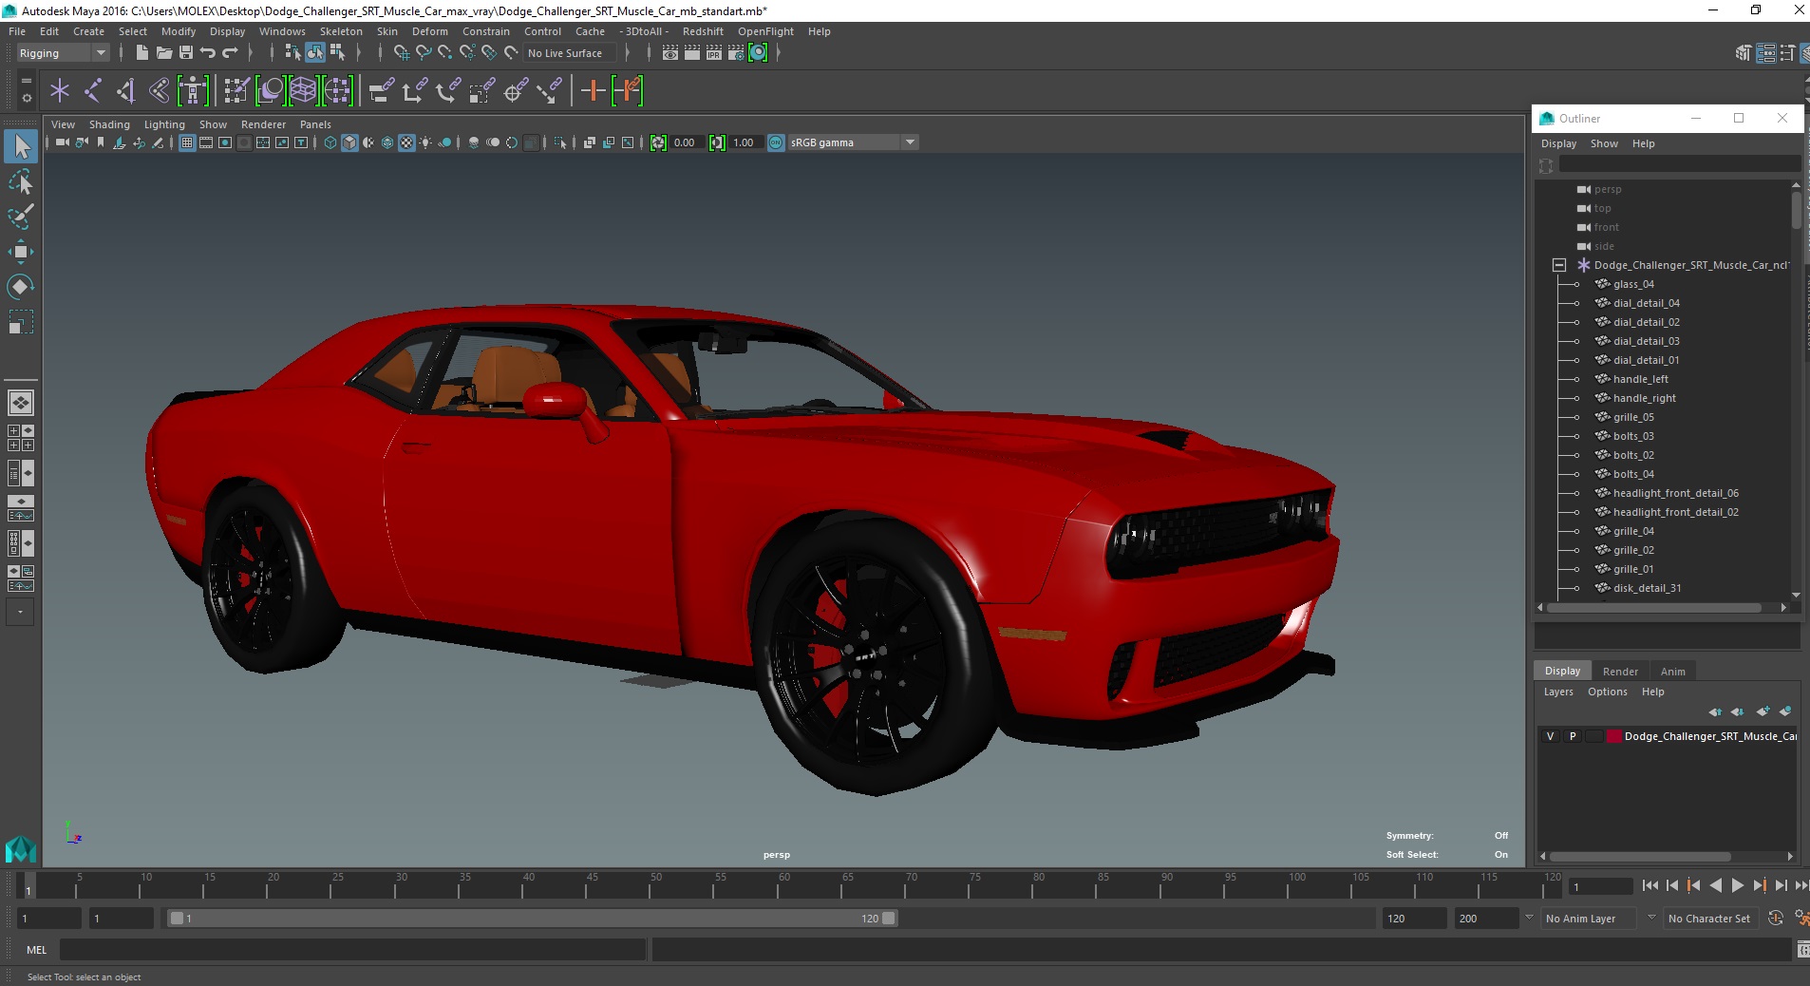Click the Set Driven Key shelf icon

point(628,91)
